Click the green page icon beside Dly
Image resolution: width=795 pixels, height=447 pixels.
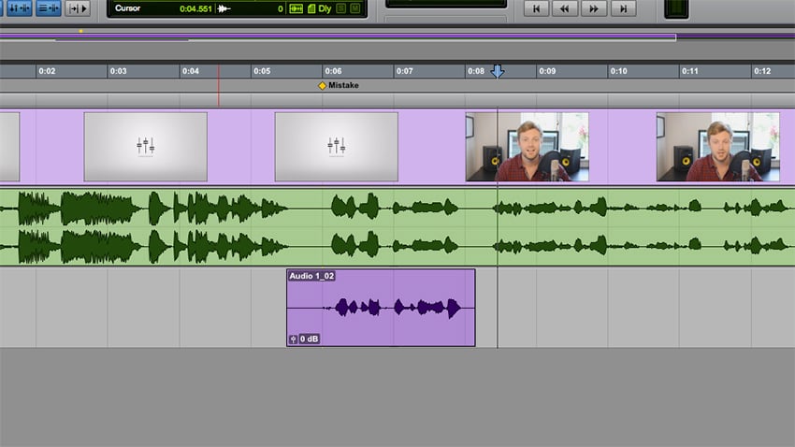coord(311,8)
